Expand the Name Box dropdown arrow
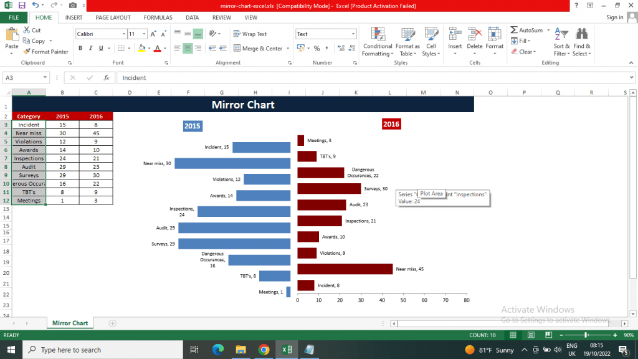The width and height of the screenshot is (638, 359). coord(45,77)
